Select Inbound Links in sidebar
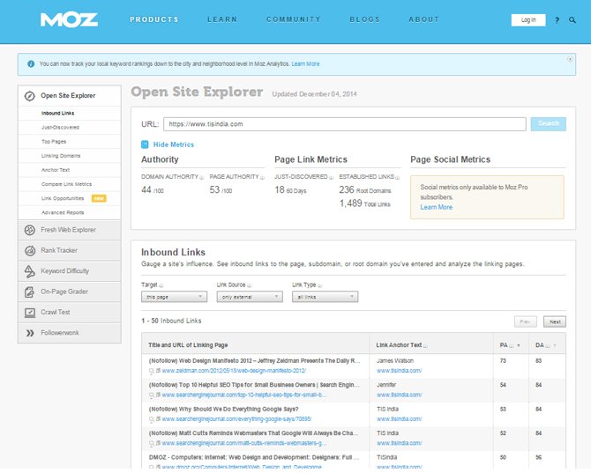591x473 pixels. pos(57,114)
